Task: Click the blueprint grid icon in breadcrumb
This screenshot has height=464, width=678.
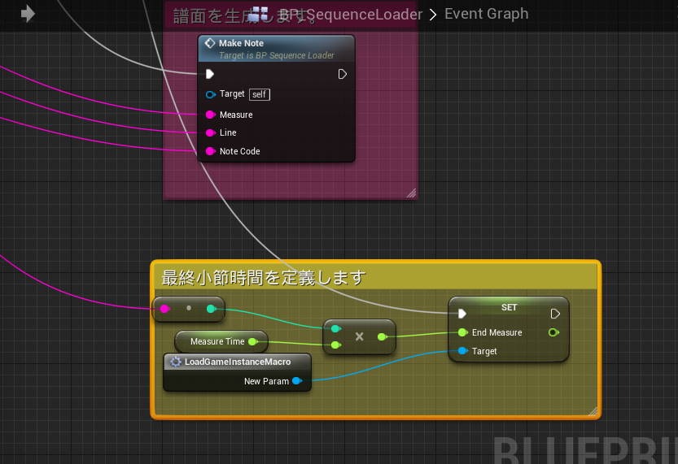Action: click(x=260, y=14)
